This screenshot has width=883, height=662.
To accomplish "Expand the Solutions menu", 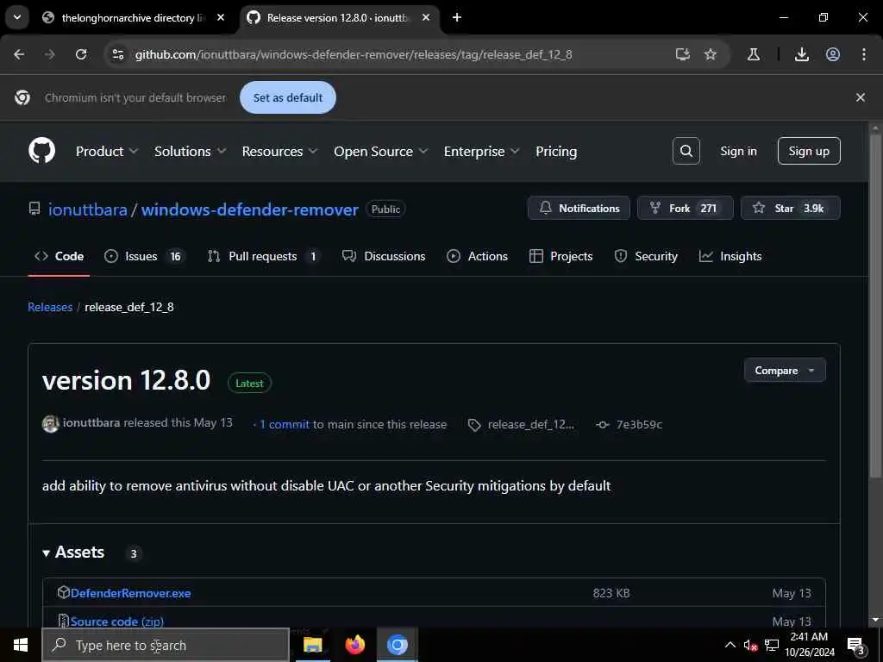I will point(191,152).
